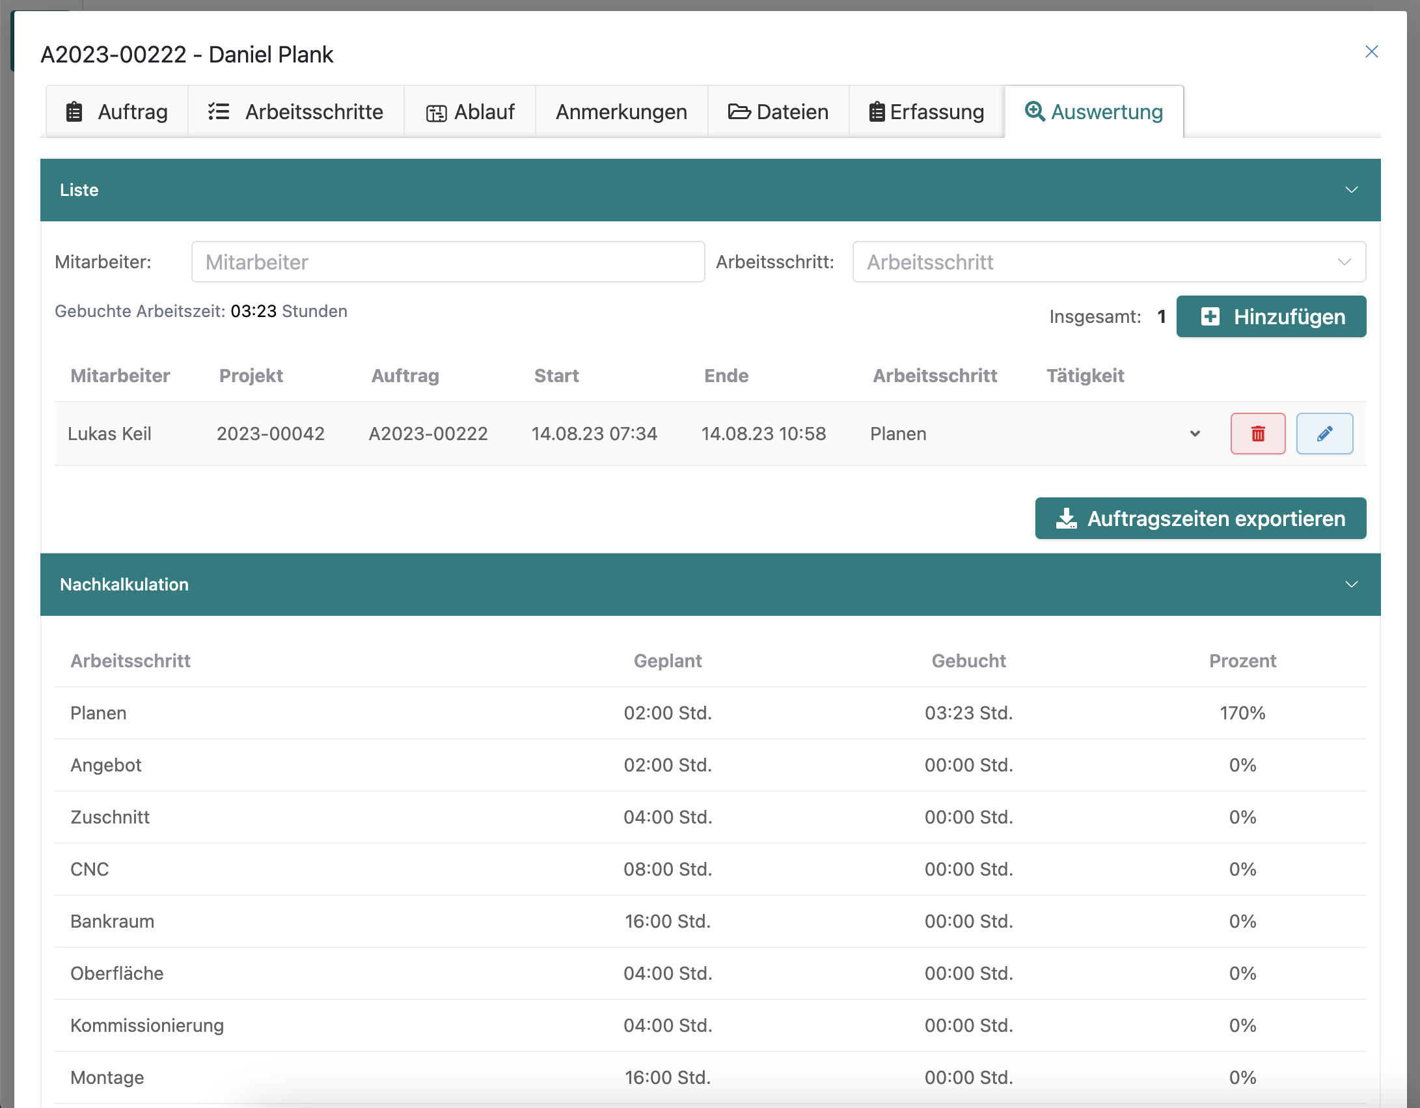Close the order dialog with the X
Image resolution: width=1420 pixels, height=1108 pixels.
tap(1371, 52)
